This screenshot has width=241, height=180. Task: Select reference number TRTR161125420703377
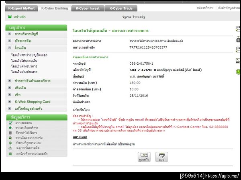pyautogui.click(x=148, y=47)
